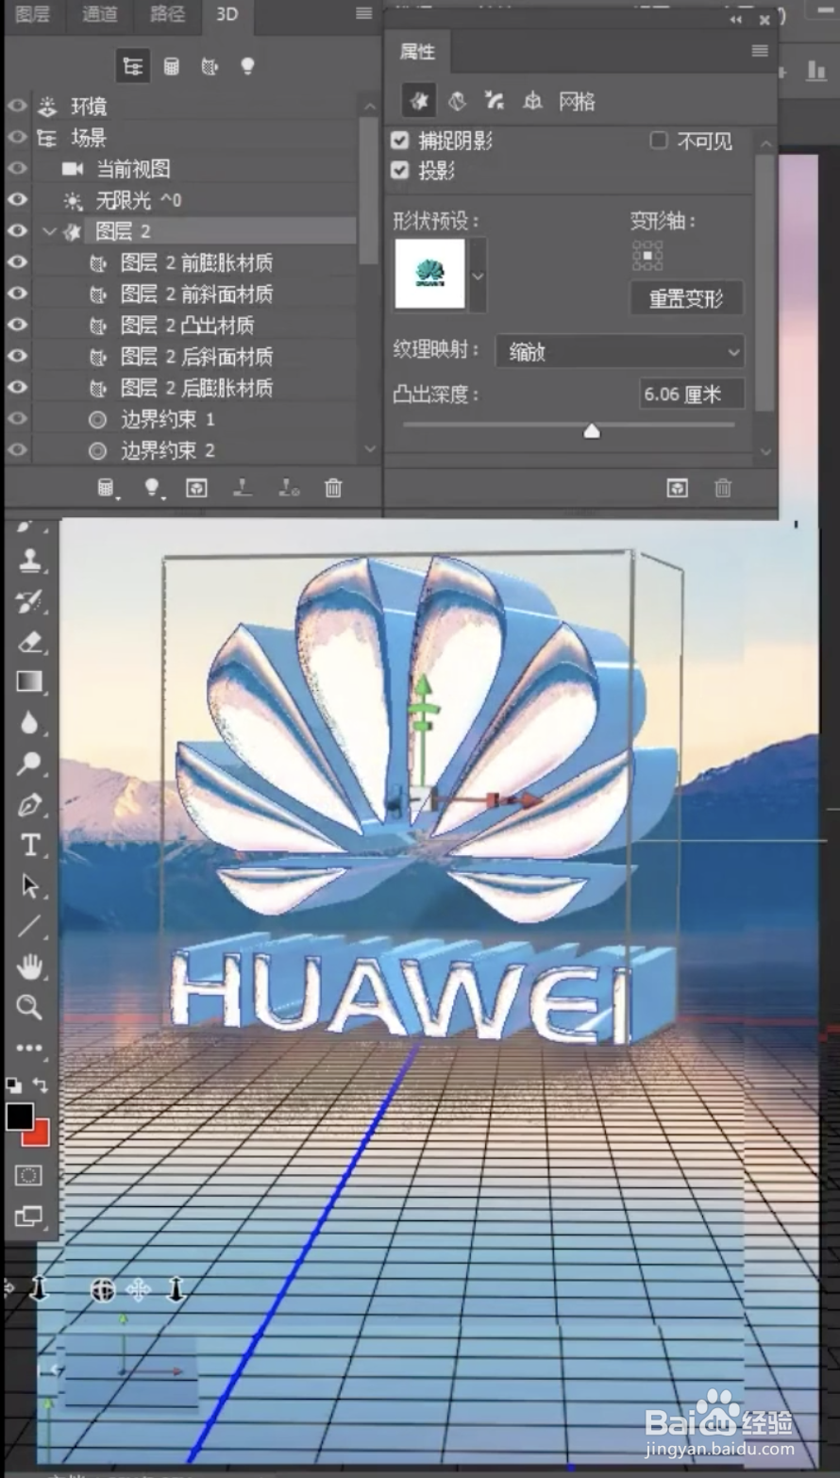Select the Path Selection tool
Screen dimensions: 840x1478
coord(30,886)
